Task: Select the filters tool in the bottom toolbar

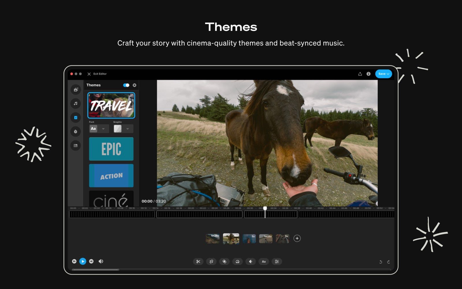Action: click(x=224, y=261)
